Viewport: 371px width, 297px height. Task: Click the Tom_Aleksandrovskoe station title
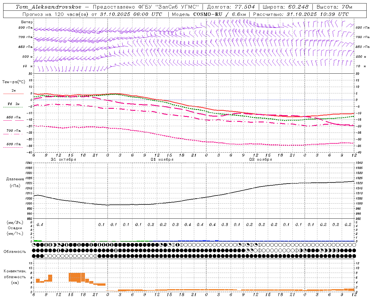click(x=49, y=7)
